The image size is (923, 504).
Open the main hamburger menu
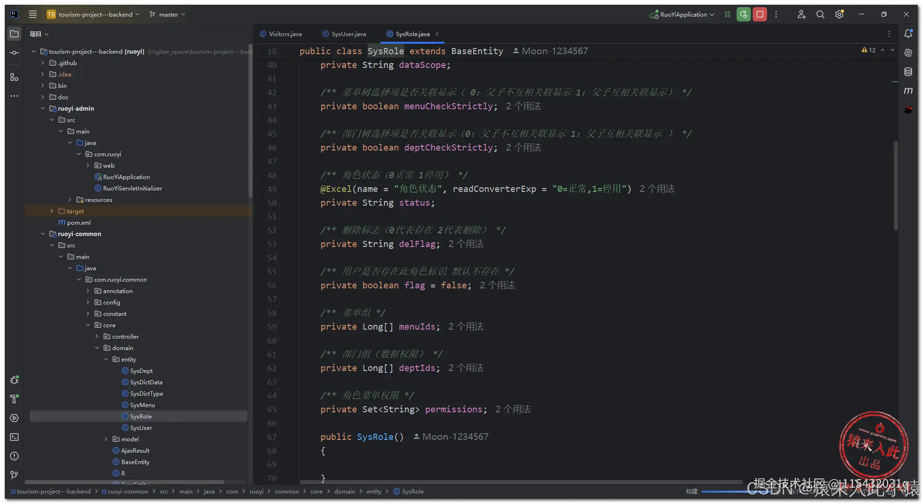tap(33, 14)
